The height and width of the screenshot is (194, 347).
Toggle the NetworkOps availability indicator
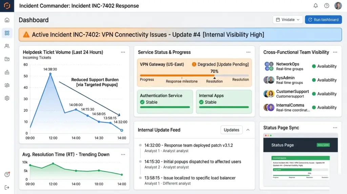pos(314,66)
